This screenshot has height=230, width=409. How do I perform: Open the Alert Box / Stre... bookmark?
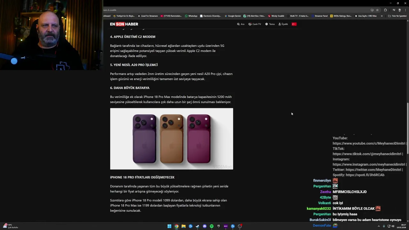pyautogui.click(x=254, y=16)
